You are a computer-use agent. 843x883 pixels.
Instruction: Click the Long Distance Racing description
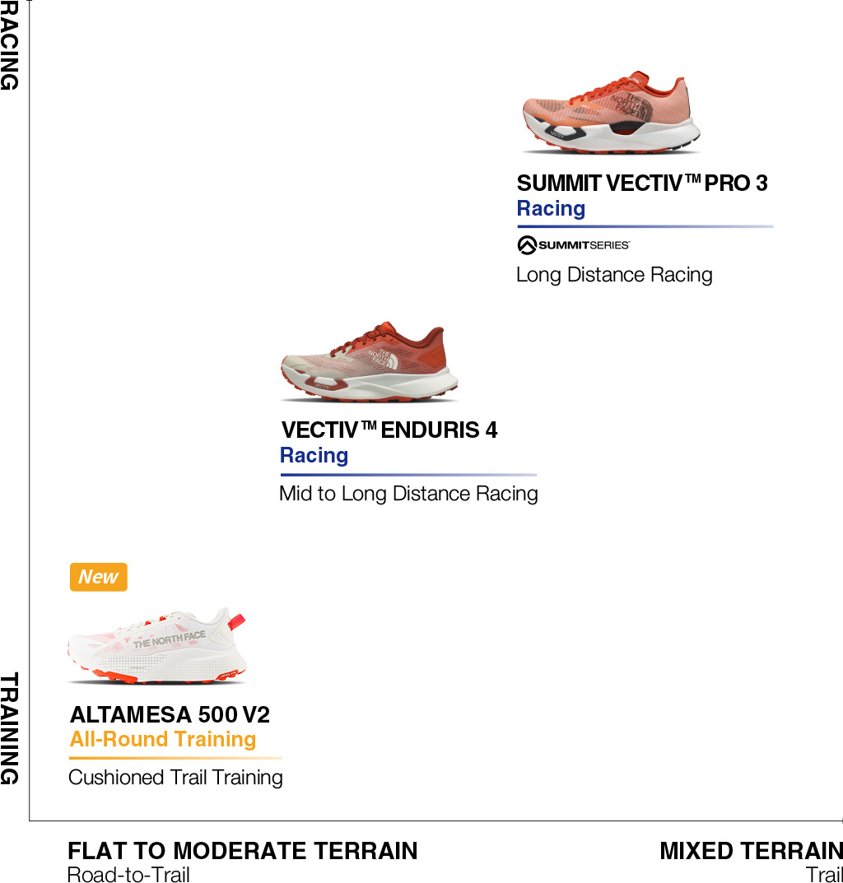614,275
